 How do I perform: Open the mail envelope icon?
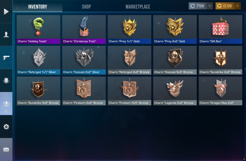(6, 149)
